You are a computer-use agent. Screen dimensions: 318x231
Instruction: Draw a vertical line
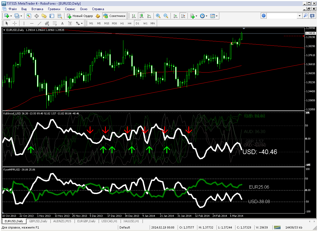tap(24, 23)
